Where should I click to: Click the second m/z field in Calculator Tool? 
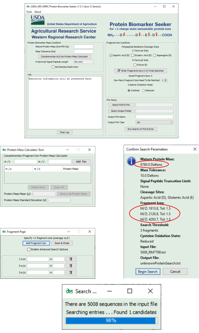60,161
